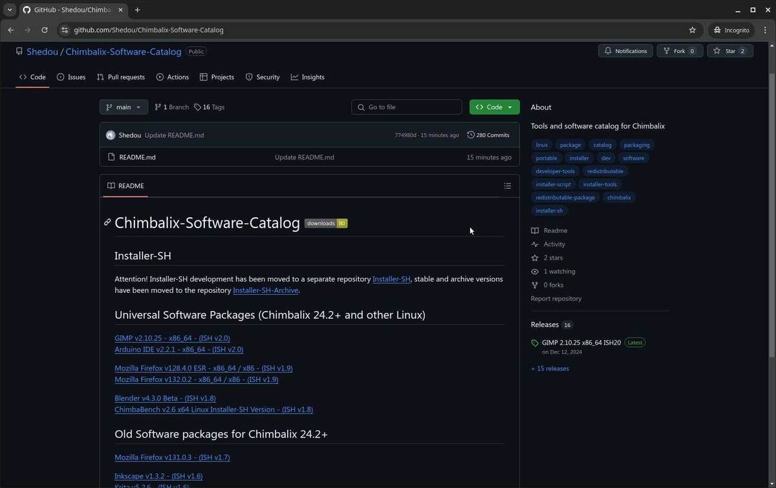776x488 pixels.
Task: Select the installer-sh topic tag
Action: 549,211
